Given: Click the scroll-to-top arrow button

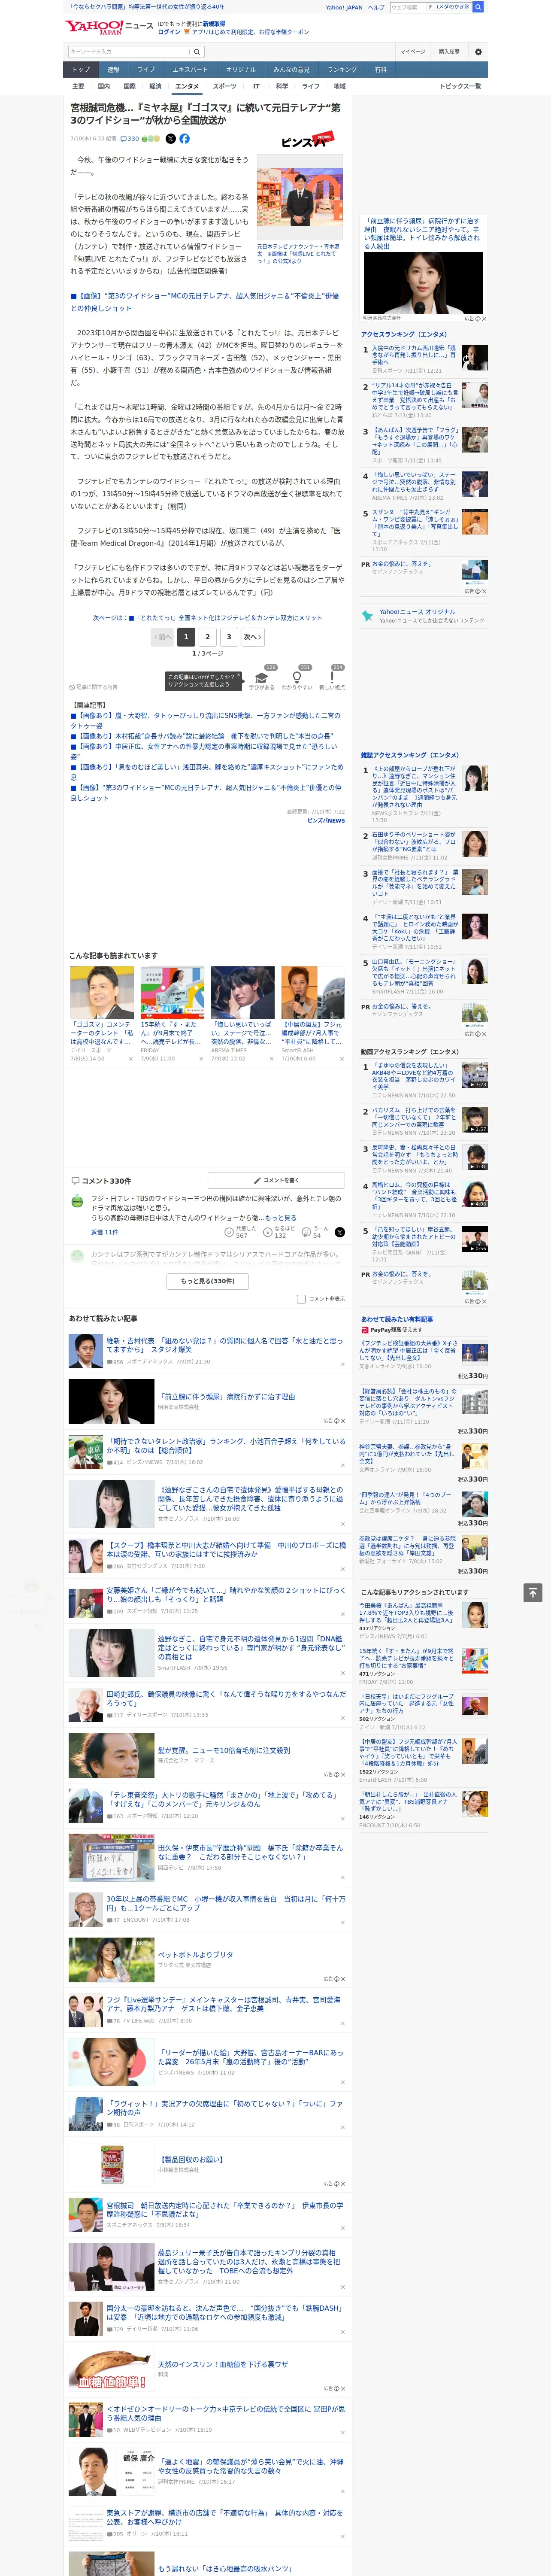Looking at the screenshot, I should 533,1592.
